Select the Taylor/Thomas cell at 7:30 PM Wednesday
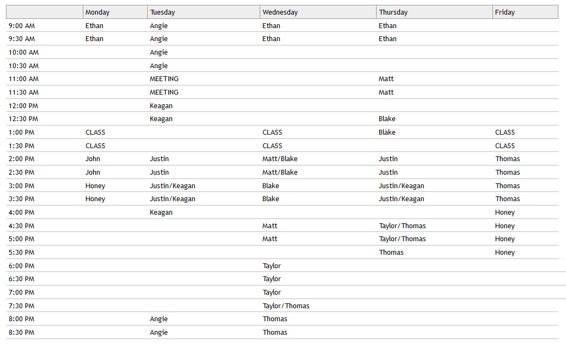This screenshot has width=566, height=345. 286,306
